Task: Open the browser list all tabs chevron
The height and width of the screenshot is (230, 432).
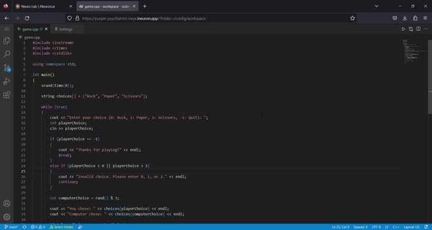Action: coord(376,6)
